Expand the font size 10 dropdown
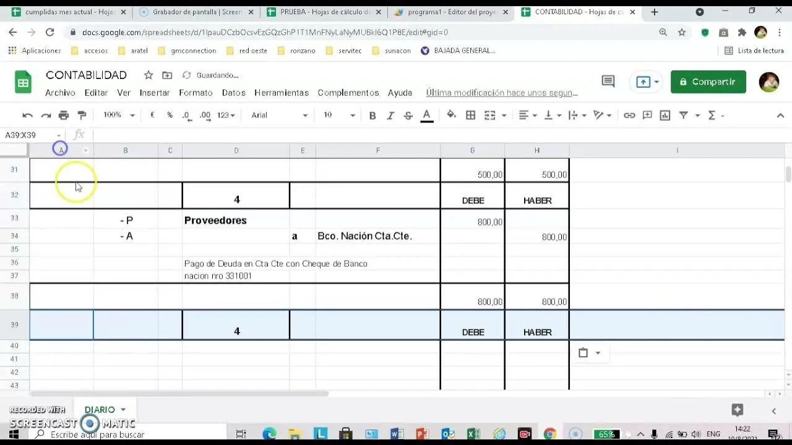 coord(340,116)
